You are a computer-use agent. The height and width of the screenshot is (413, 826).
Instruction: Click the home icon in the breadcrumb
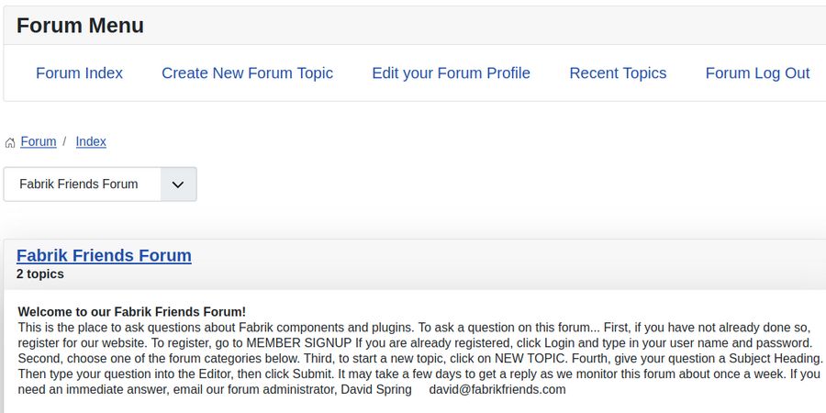(x=10, y=142)
